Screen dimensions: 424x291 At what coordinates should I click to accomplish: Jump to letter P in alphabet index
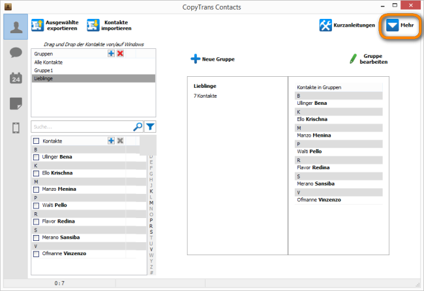point(151,220)
